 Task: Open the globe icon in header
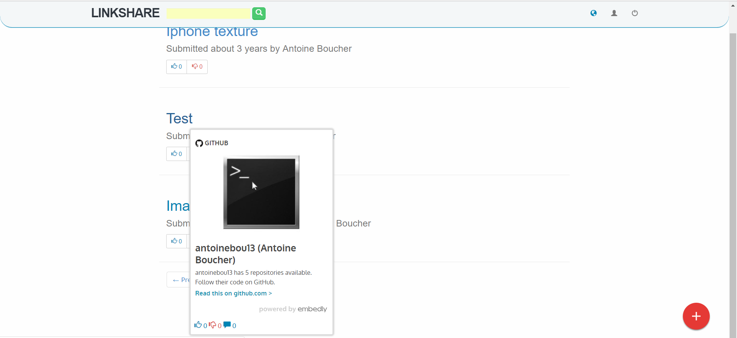[593, 13]
